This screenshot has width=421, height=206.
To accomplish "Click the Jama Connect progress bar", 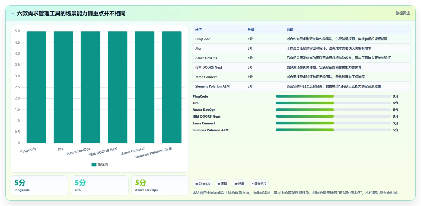I will click(x=333, y=123).
